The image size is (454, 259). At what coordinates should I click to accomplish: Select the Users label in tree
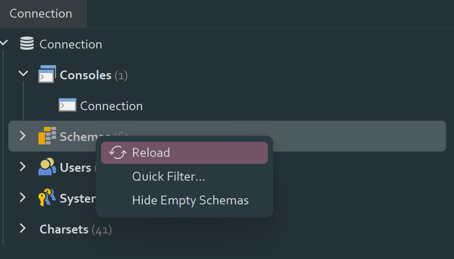(x=75, y=168)
